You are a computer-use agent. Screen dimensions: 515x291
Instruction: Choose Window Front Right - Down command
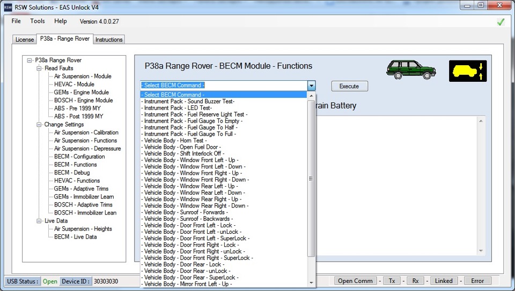224,180
